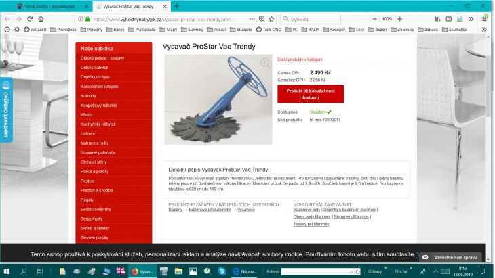The width and height of the screenshot is (495, 278).
Task: Open Kancelářský nábytek menu category
Action: pos(100,87)
